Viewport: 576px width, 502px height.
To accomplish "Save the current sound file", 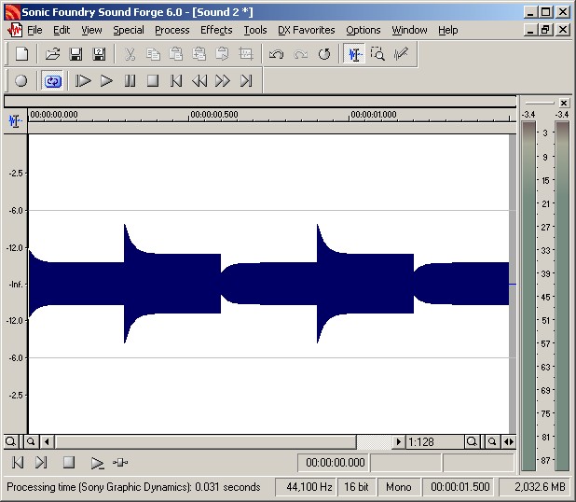I will click(75, 54).
